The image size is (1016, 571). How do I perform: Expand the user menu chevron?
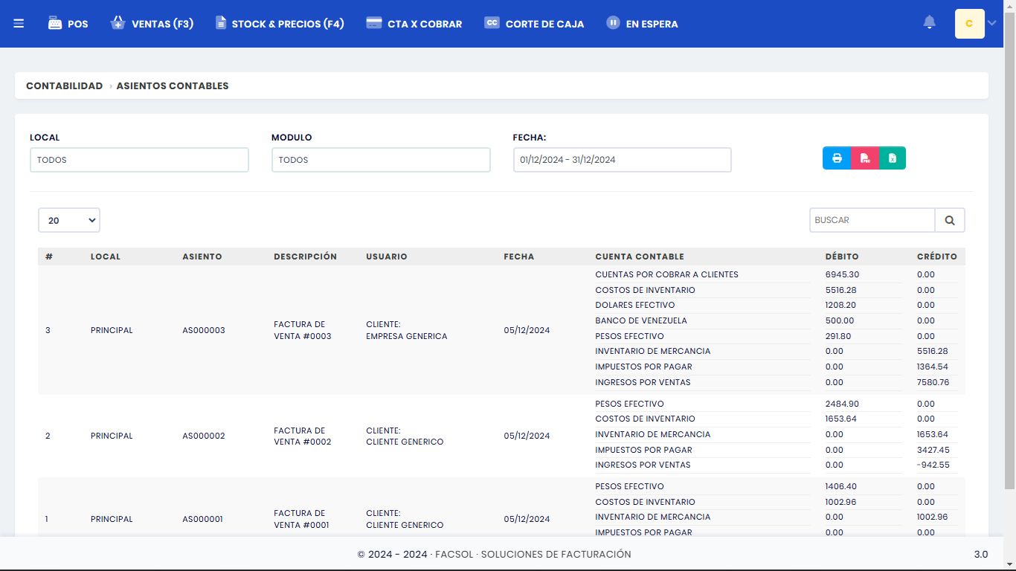[x=991, y=24]
